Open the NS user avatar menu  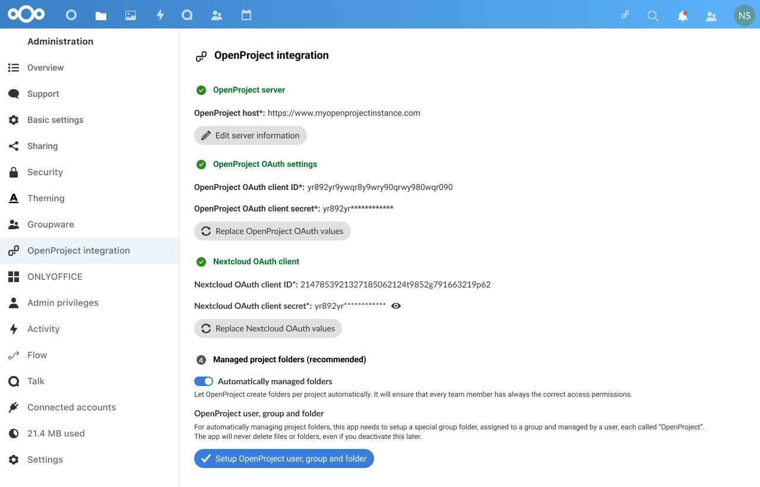[x=744, y=15]
